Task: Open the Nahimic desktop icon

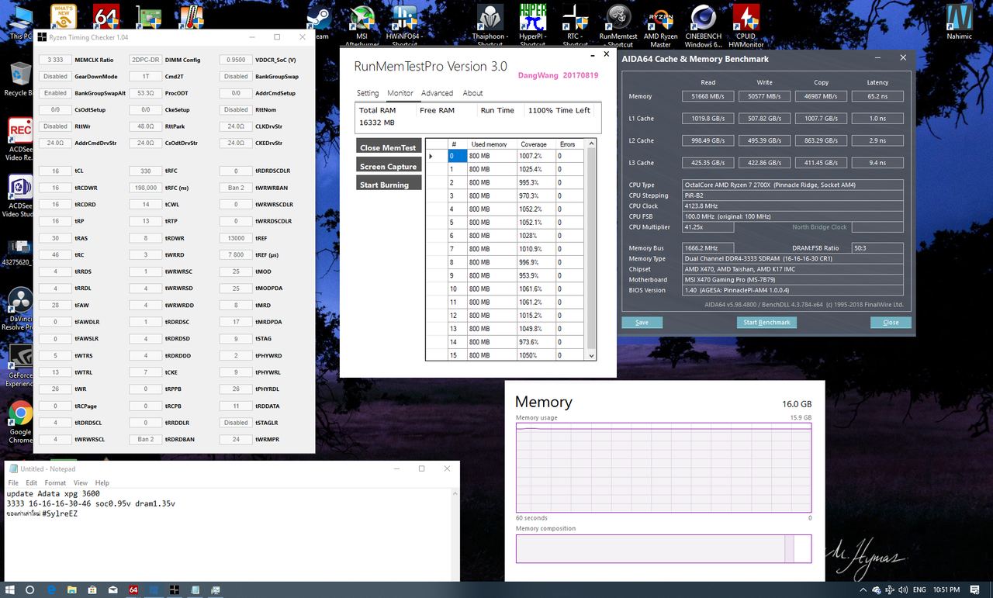Action: 960,22
